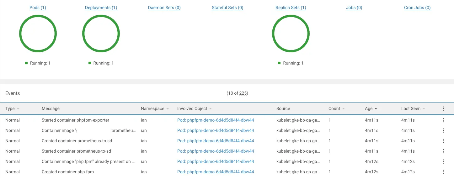Screen dimensions: 454x178
Task: Expand the Type column filter dropdown
Action: (18, 109)
